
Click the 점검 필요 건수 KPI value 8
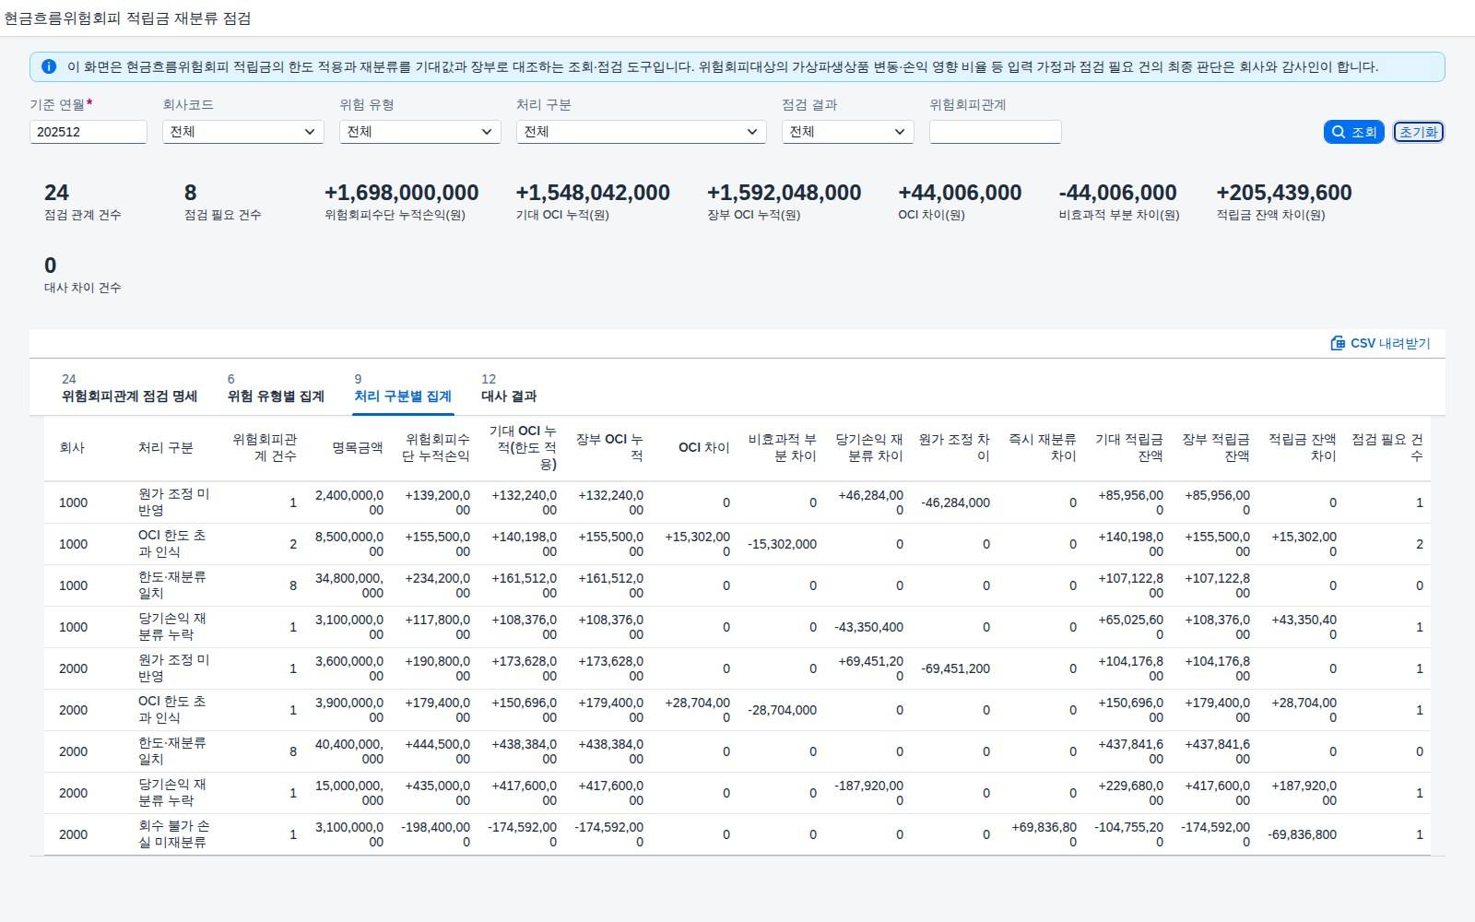pos(190,193)
